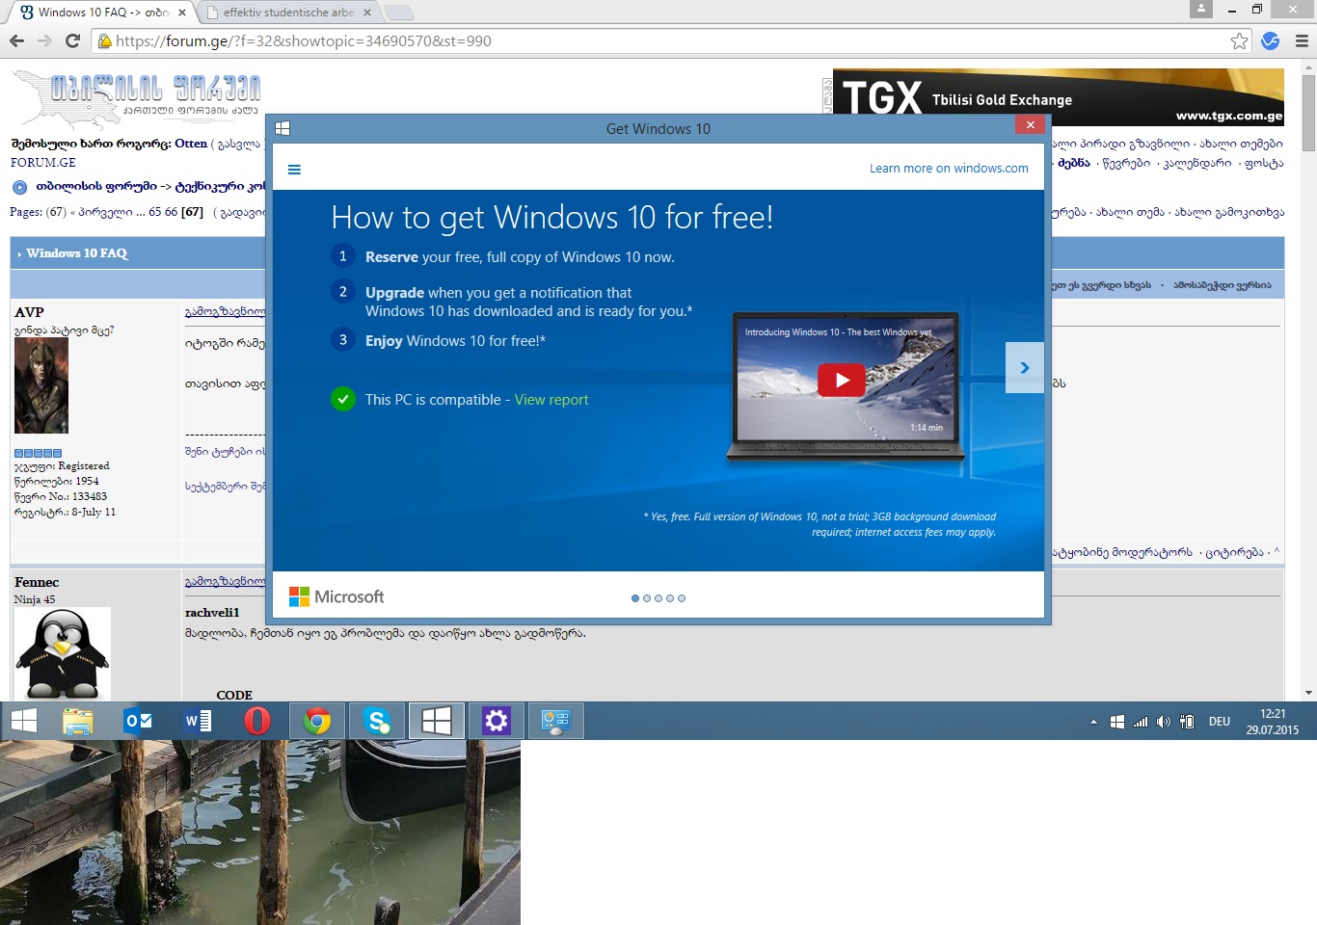Viewport: 1317px width, 925px height.
Task: Click the Microsoft logo in the dialog
Action: [336, 597]
